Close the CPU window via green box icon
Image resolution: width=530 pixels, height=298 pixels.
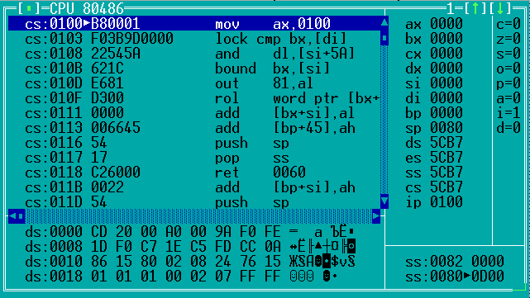[x=29, y=8]
